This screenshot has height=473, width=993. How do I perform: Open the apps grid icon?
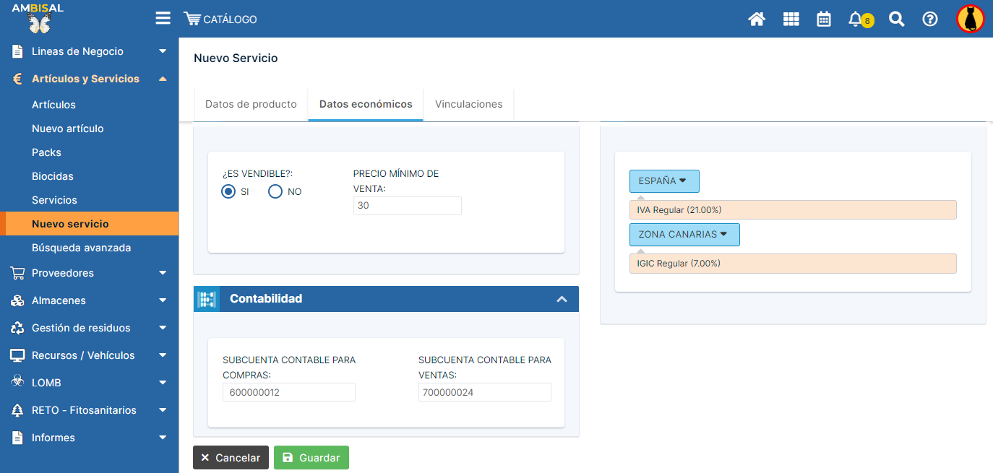click(791, 19)
